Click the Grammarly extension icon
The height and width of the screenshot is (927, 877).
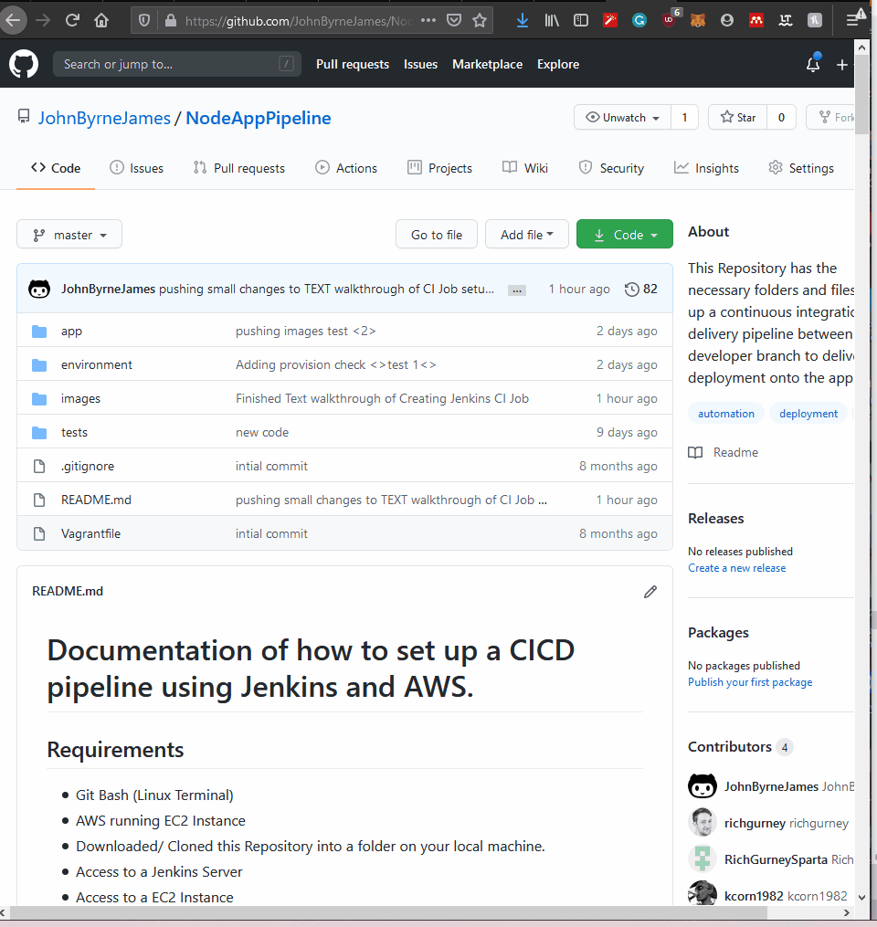639,21
